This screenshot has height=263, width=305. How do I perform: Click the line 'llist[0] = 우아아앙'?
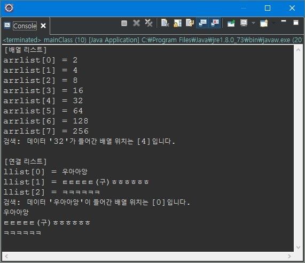point(45,172)
